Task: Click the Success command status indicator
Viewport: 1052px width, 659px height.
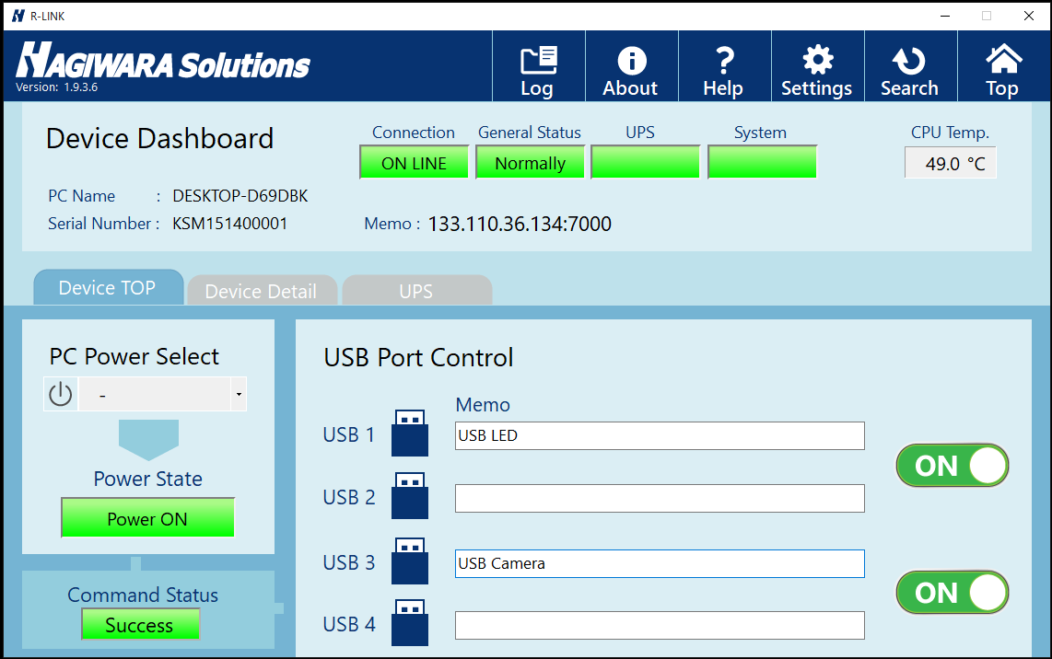Action: tap(140, 625)
